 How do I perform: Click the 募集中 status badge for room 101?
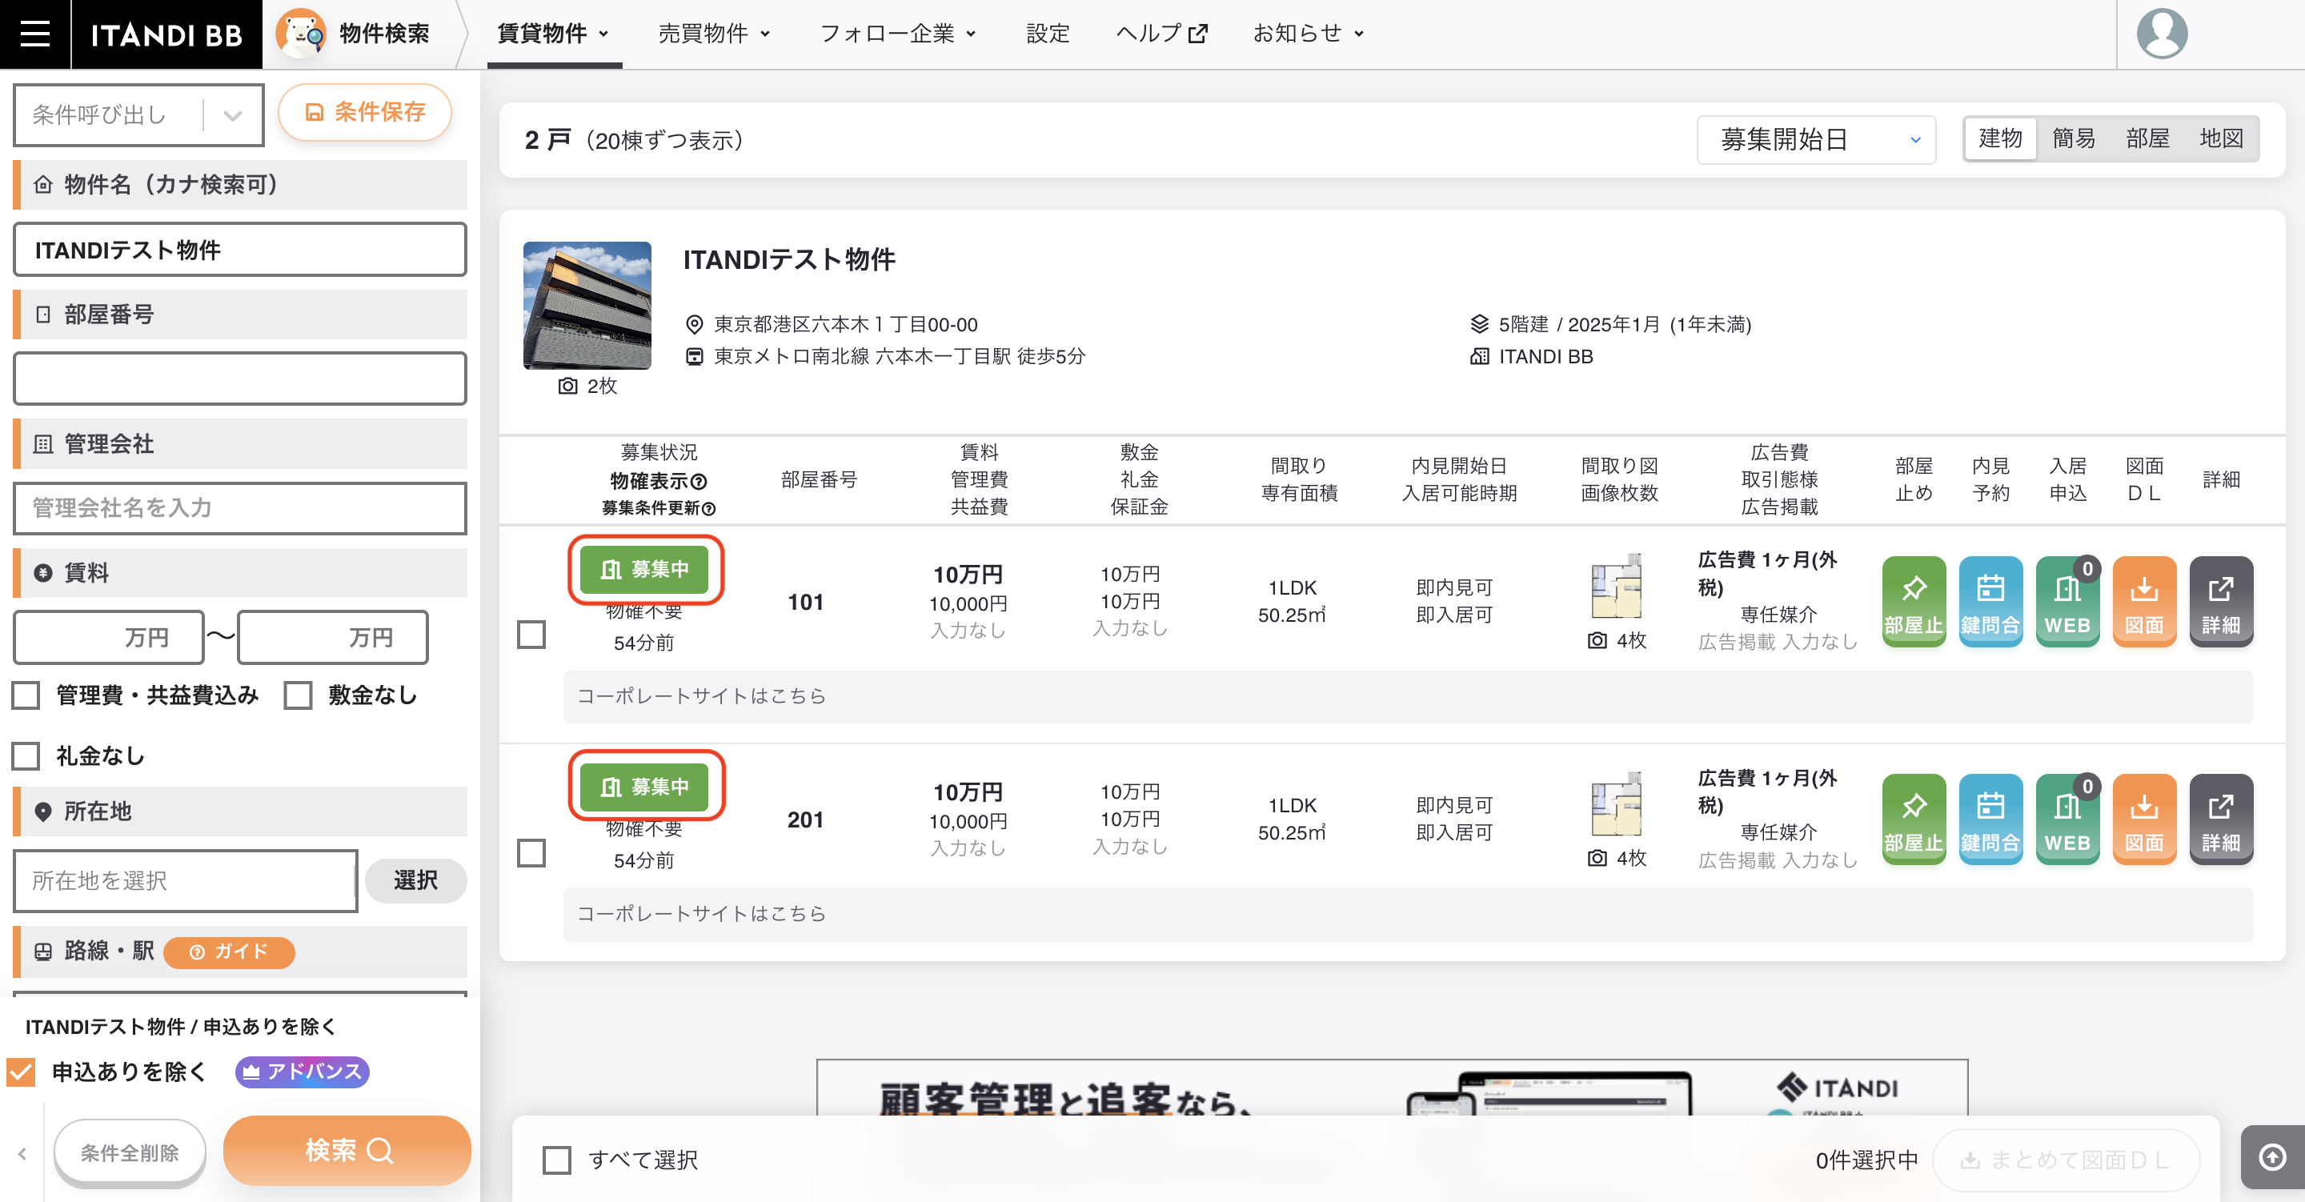(644, 569)
